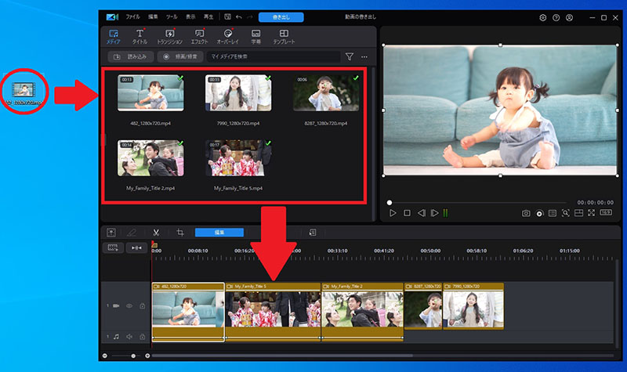Image resolution: width=627 pixels, height=372 pixels.
Task: Click the first timeline toolbar tools icon
Action: coord(111,232)
